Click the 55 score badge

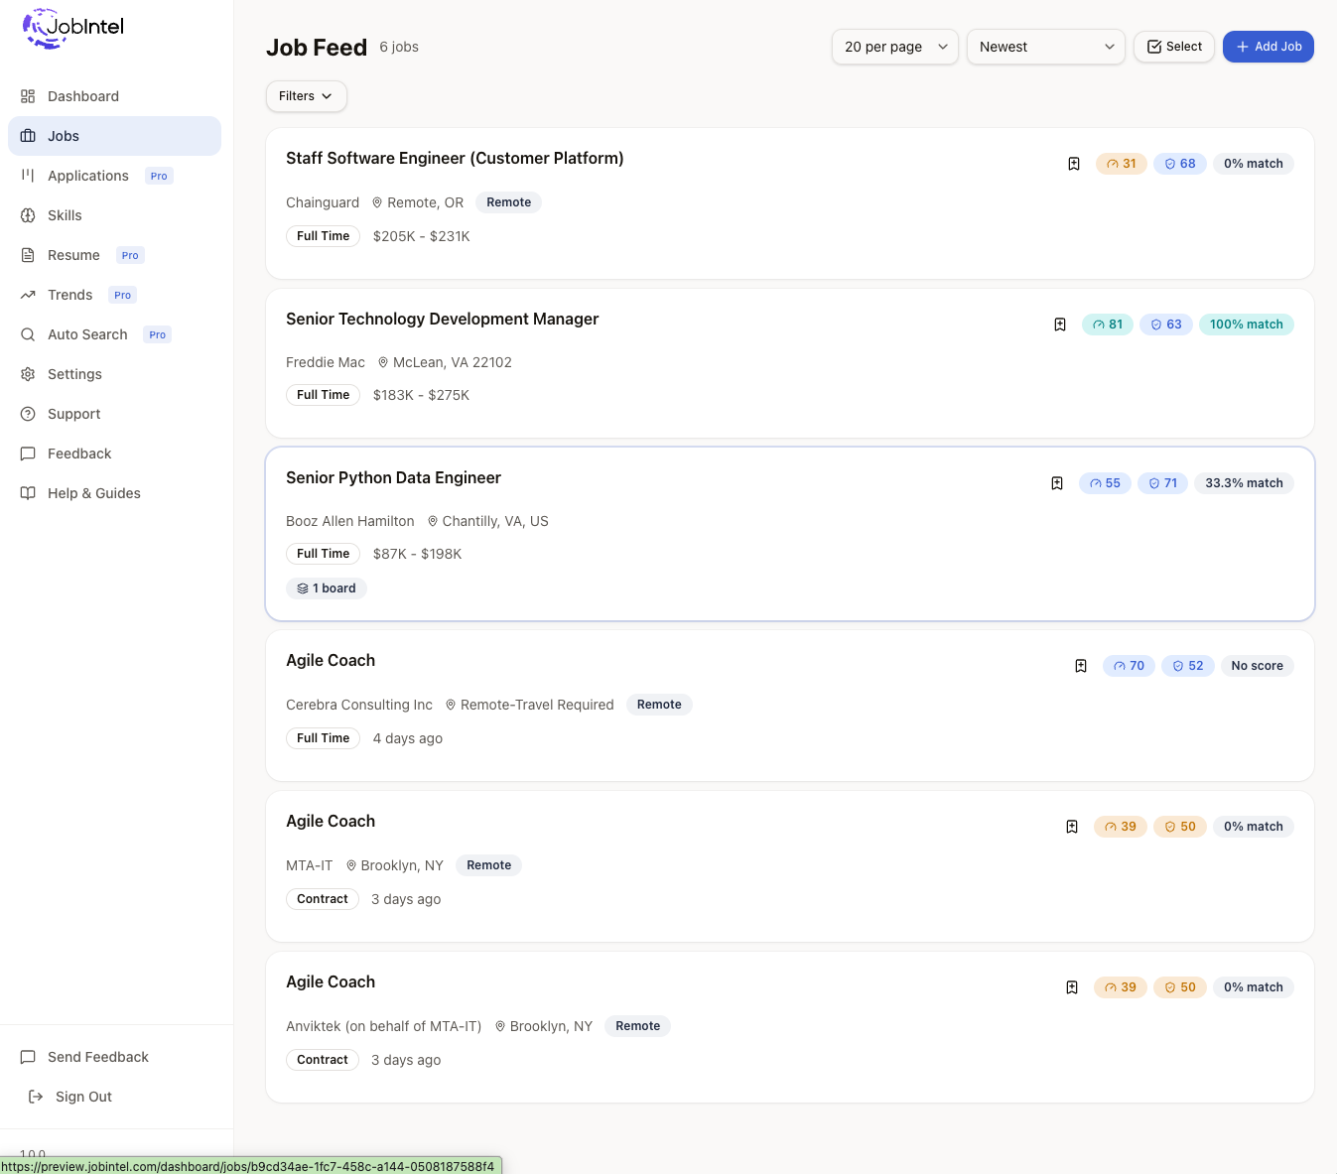tap(1105, 483)
